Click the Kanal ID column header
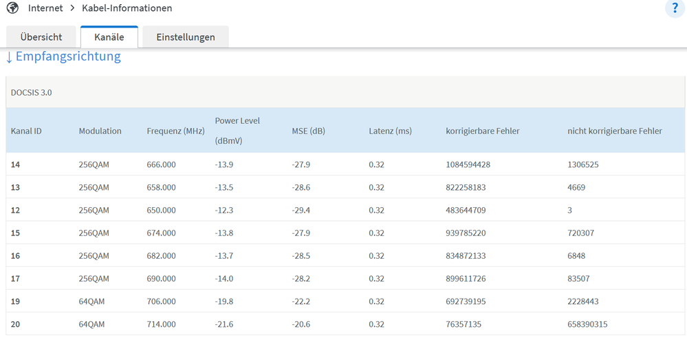This screenshot has width=687, height=342. tap(26, 131)
